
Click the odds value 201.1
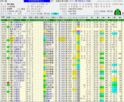[114, 25]
